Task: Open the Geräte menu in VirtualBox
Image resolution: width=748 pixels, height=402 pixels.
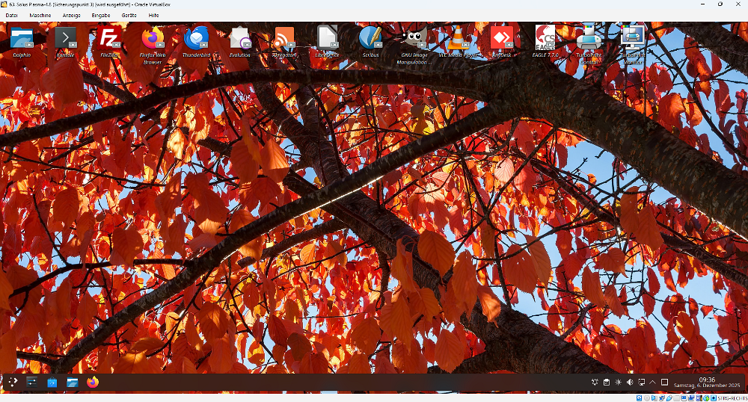Action: click(129, 15)
